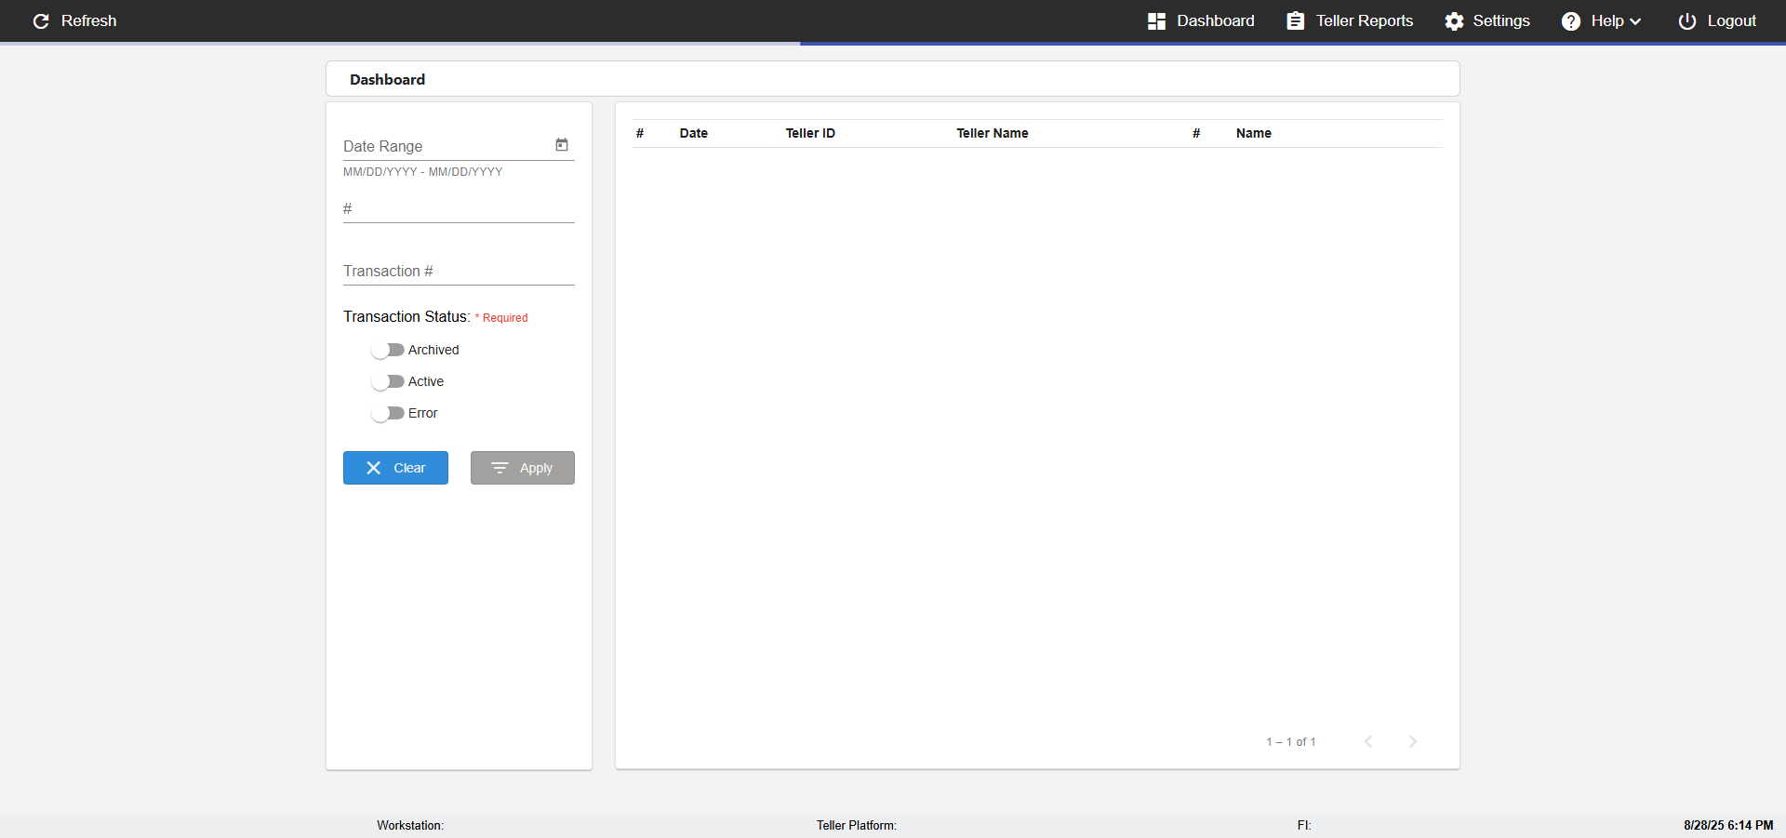Click the Name column header
Image resolution: width=1786 pixels, height=838 pixels.
[1254, 133]
